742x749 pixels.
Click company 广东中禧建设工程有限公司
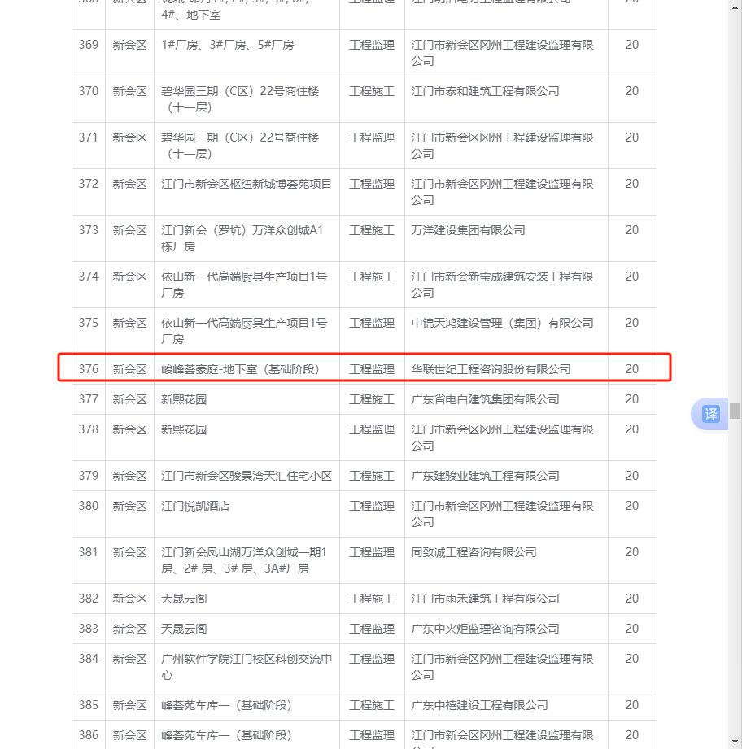[x=479, y=704]
